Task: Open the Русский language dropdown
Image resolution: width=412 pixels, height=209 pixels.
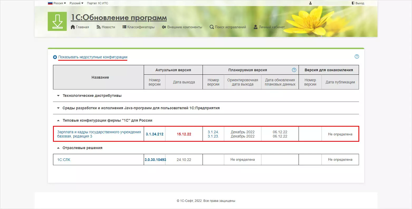Action: [x=76, y=3]
